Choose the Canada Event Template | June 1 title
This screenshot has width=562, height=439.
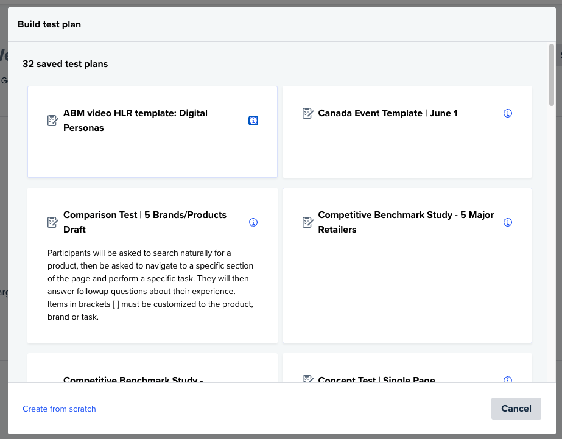pyautogui.click(x=388, y=113)
